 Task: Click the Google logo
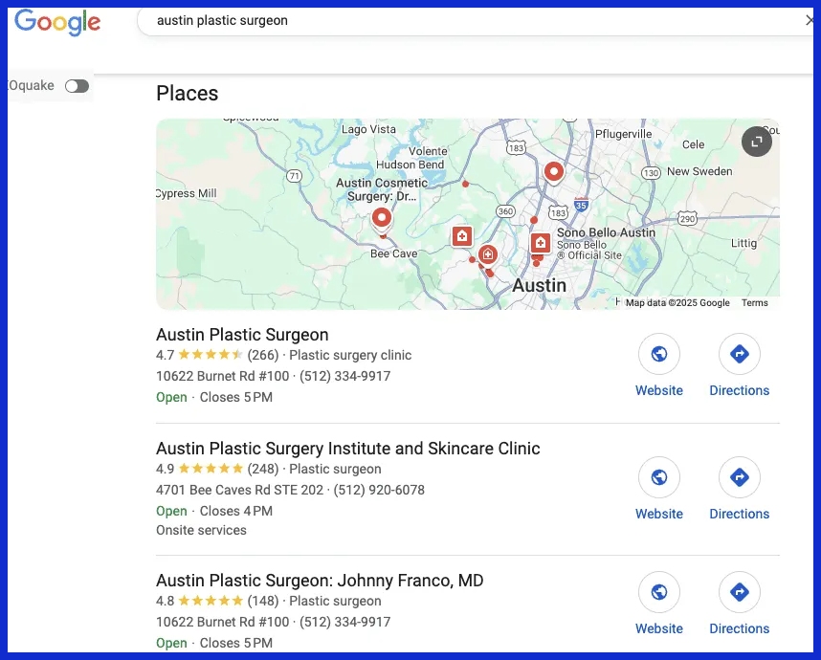(57, 22)
